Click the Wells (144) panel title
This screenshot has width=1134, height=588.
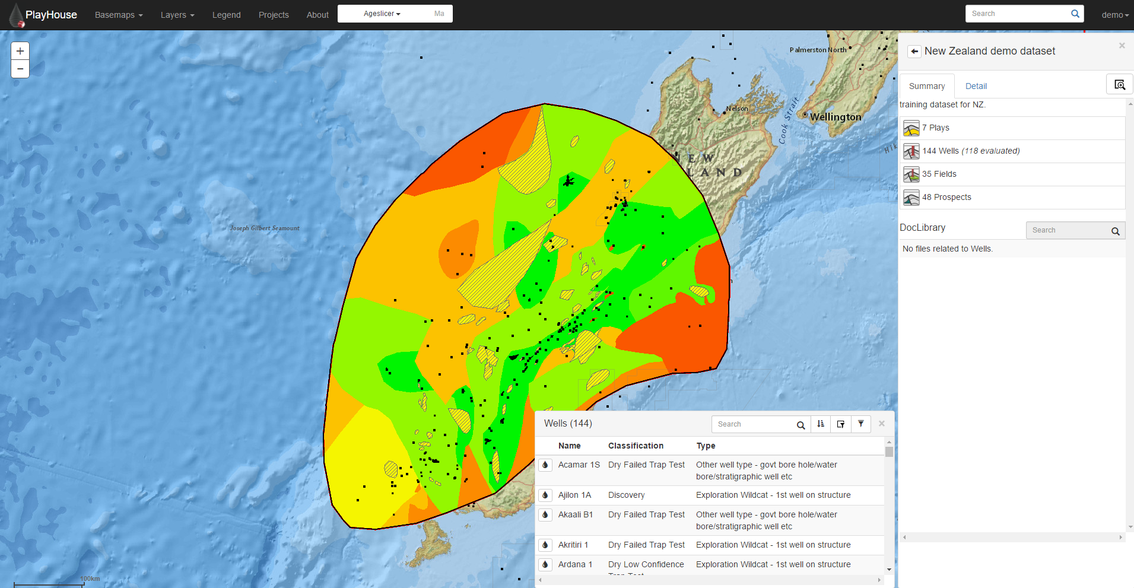(x=568, y=424)
